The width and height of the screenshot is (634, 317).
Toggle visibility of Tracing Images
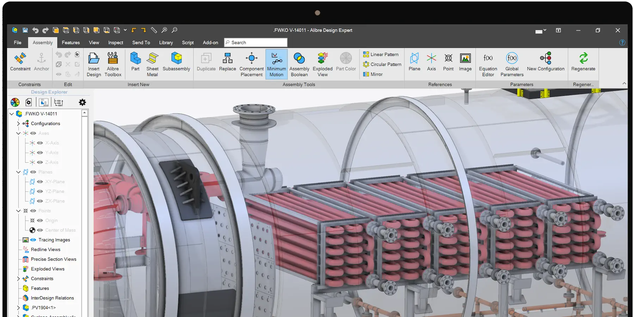coord(33,240)
